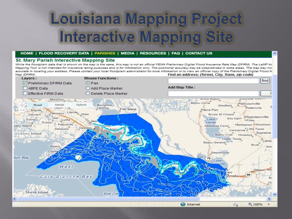
Task: Click the magnifier zoom level icon
Action: coord(250,204)
